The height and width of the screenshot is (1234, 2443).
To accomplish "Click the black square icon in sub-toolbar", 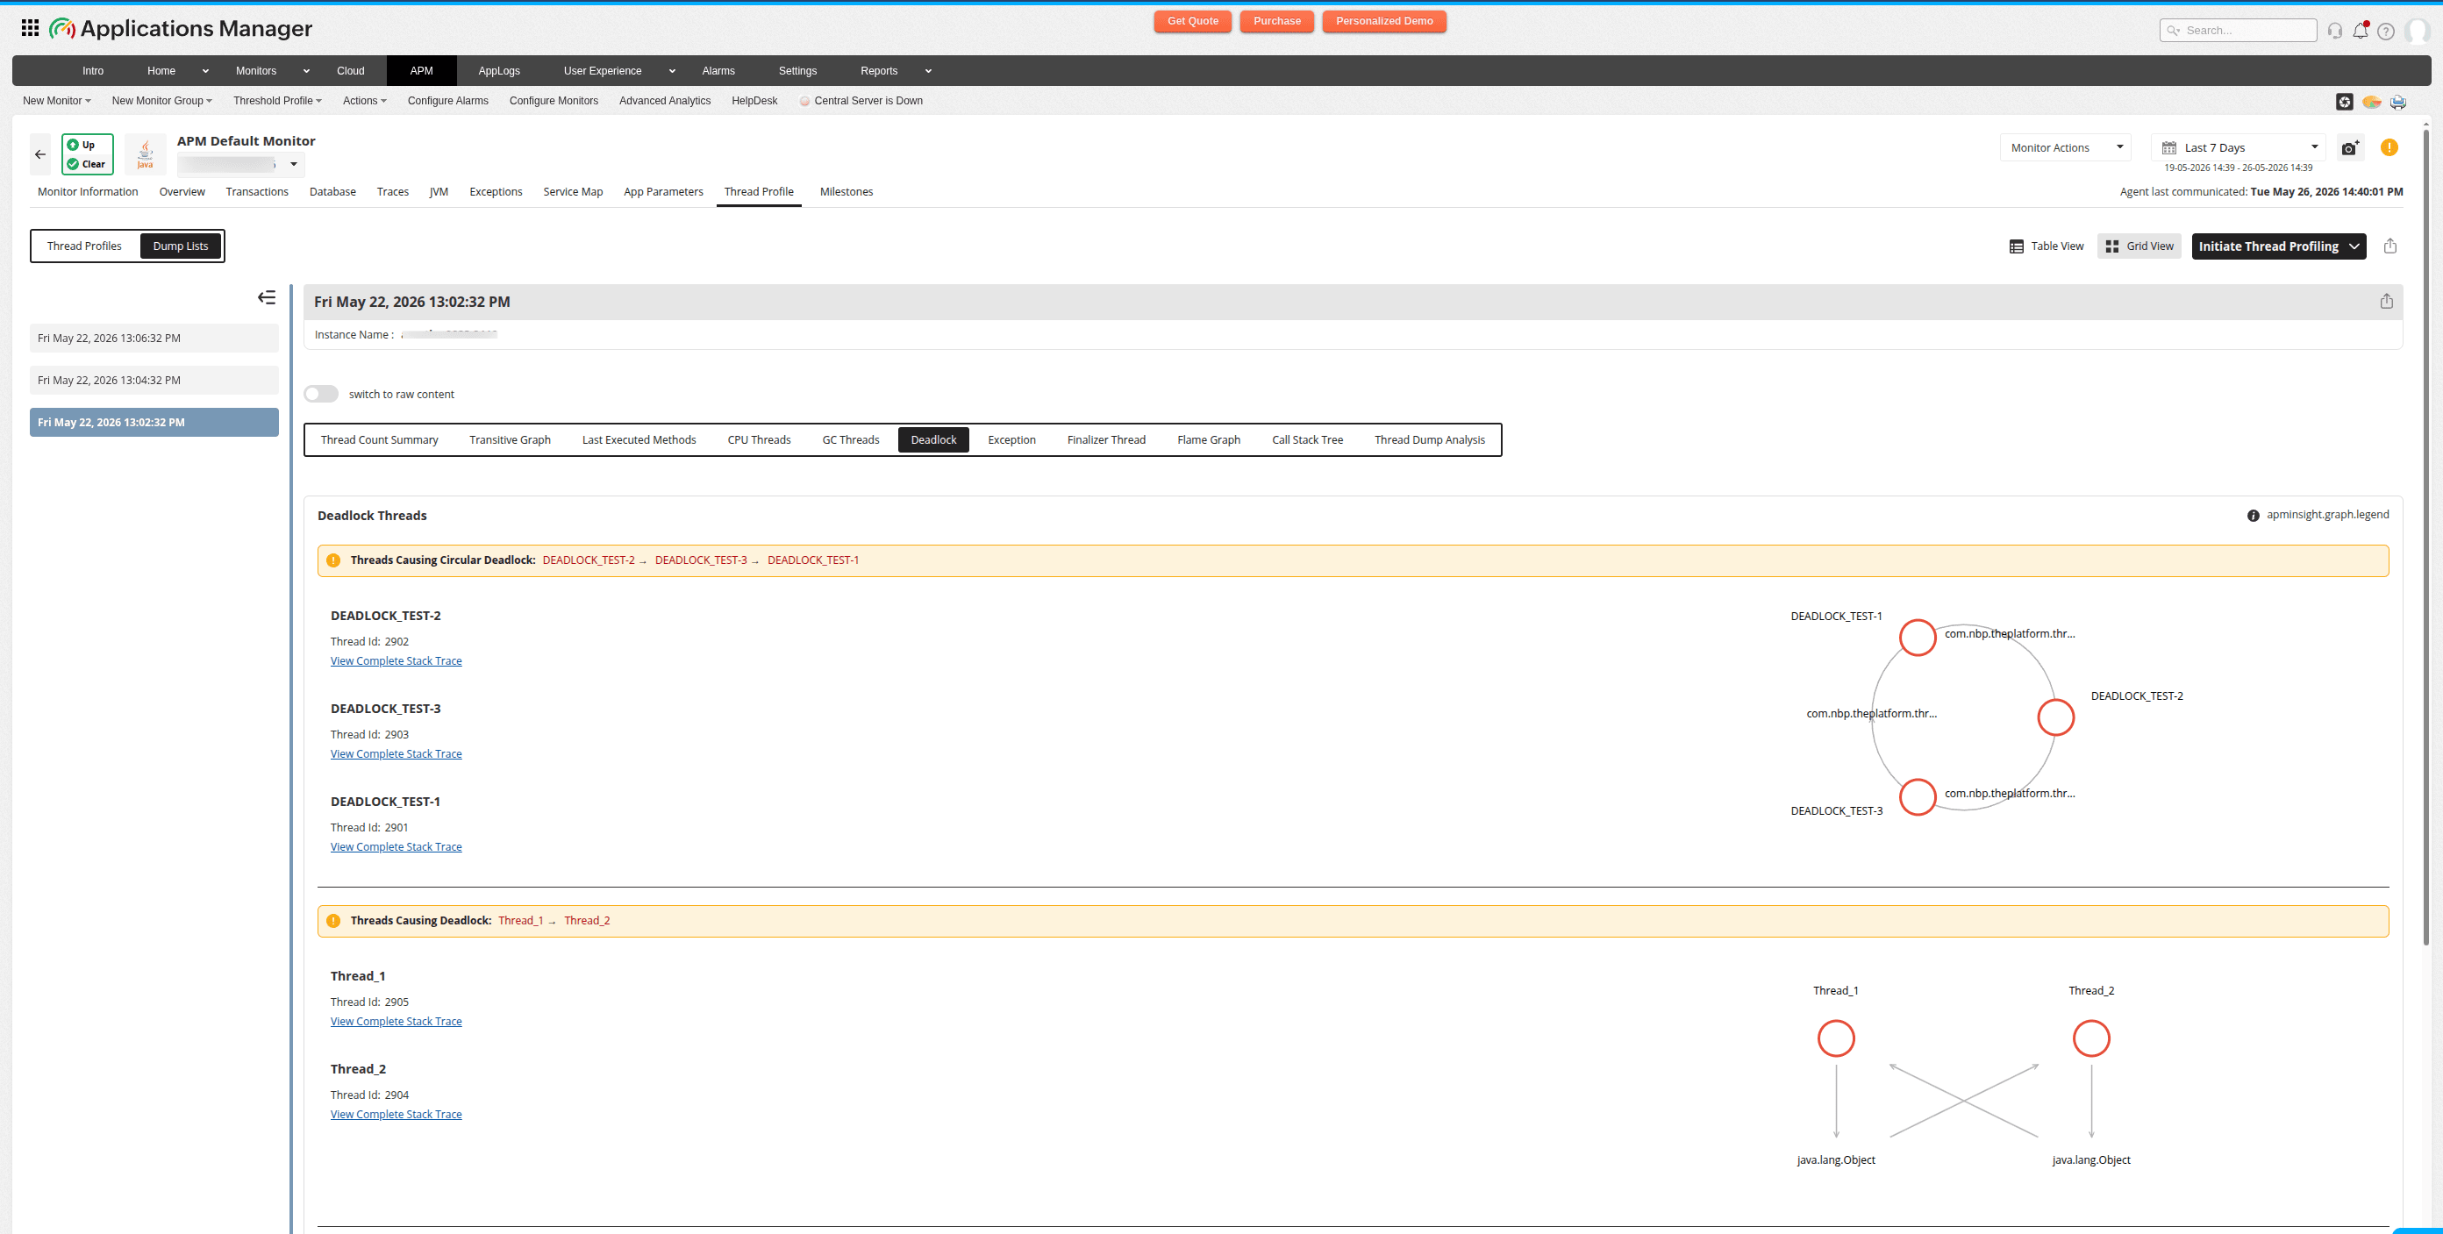I will point(2345,102).
